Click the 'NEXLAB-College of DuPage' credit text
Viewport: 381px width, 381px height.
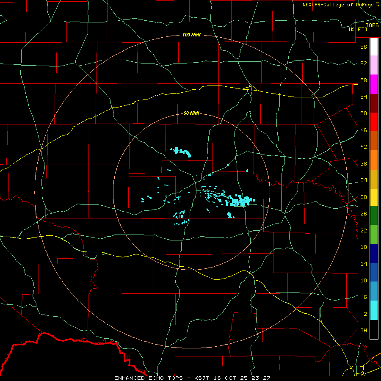[x=338, y=5]
